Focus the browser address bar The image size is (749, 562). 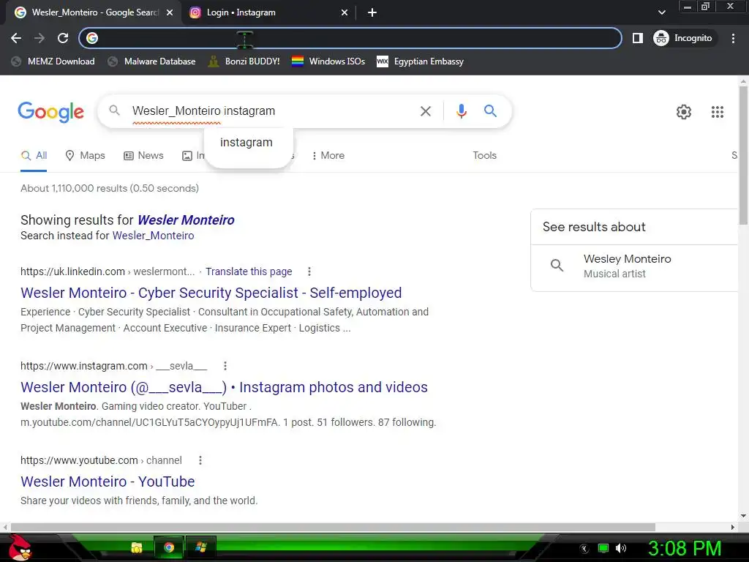point(350,38)
